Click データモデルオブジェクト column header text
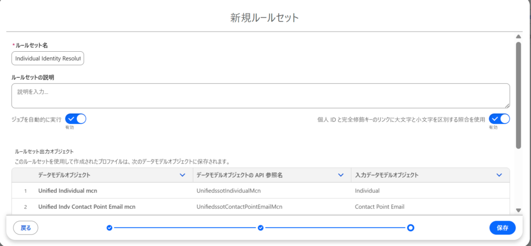 (x=64, y=175)
